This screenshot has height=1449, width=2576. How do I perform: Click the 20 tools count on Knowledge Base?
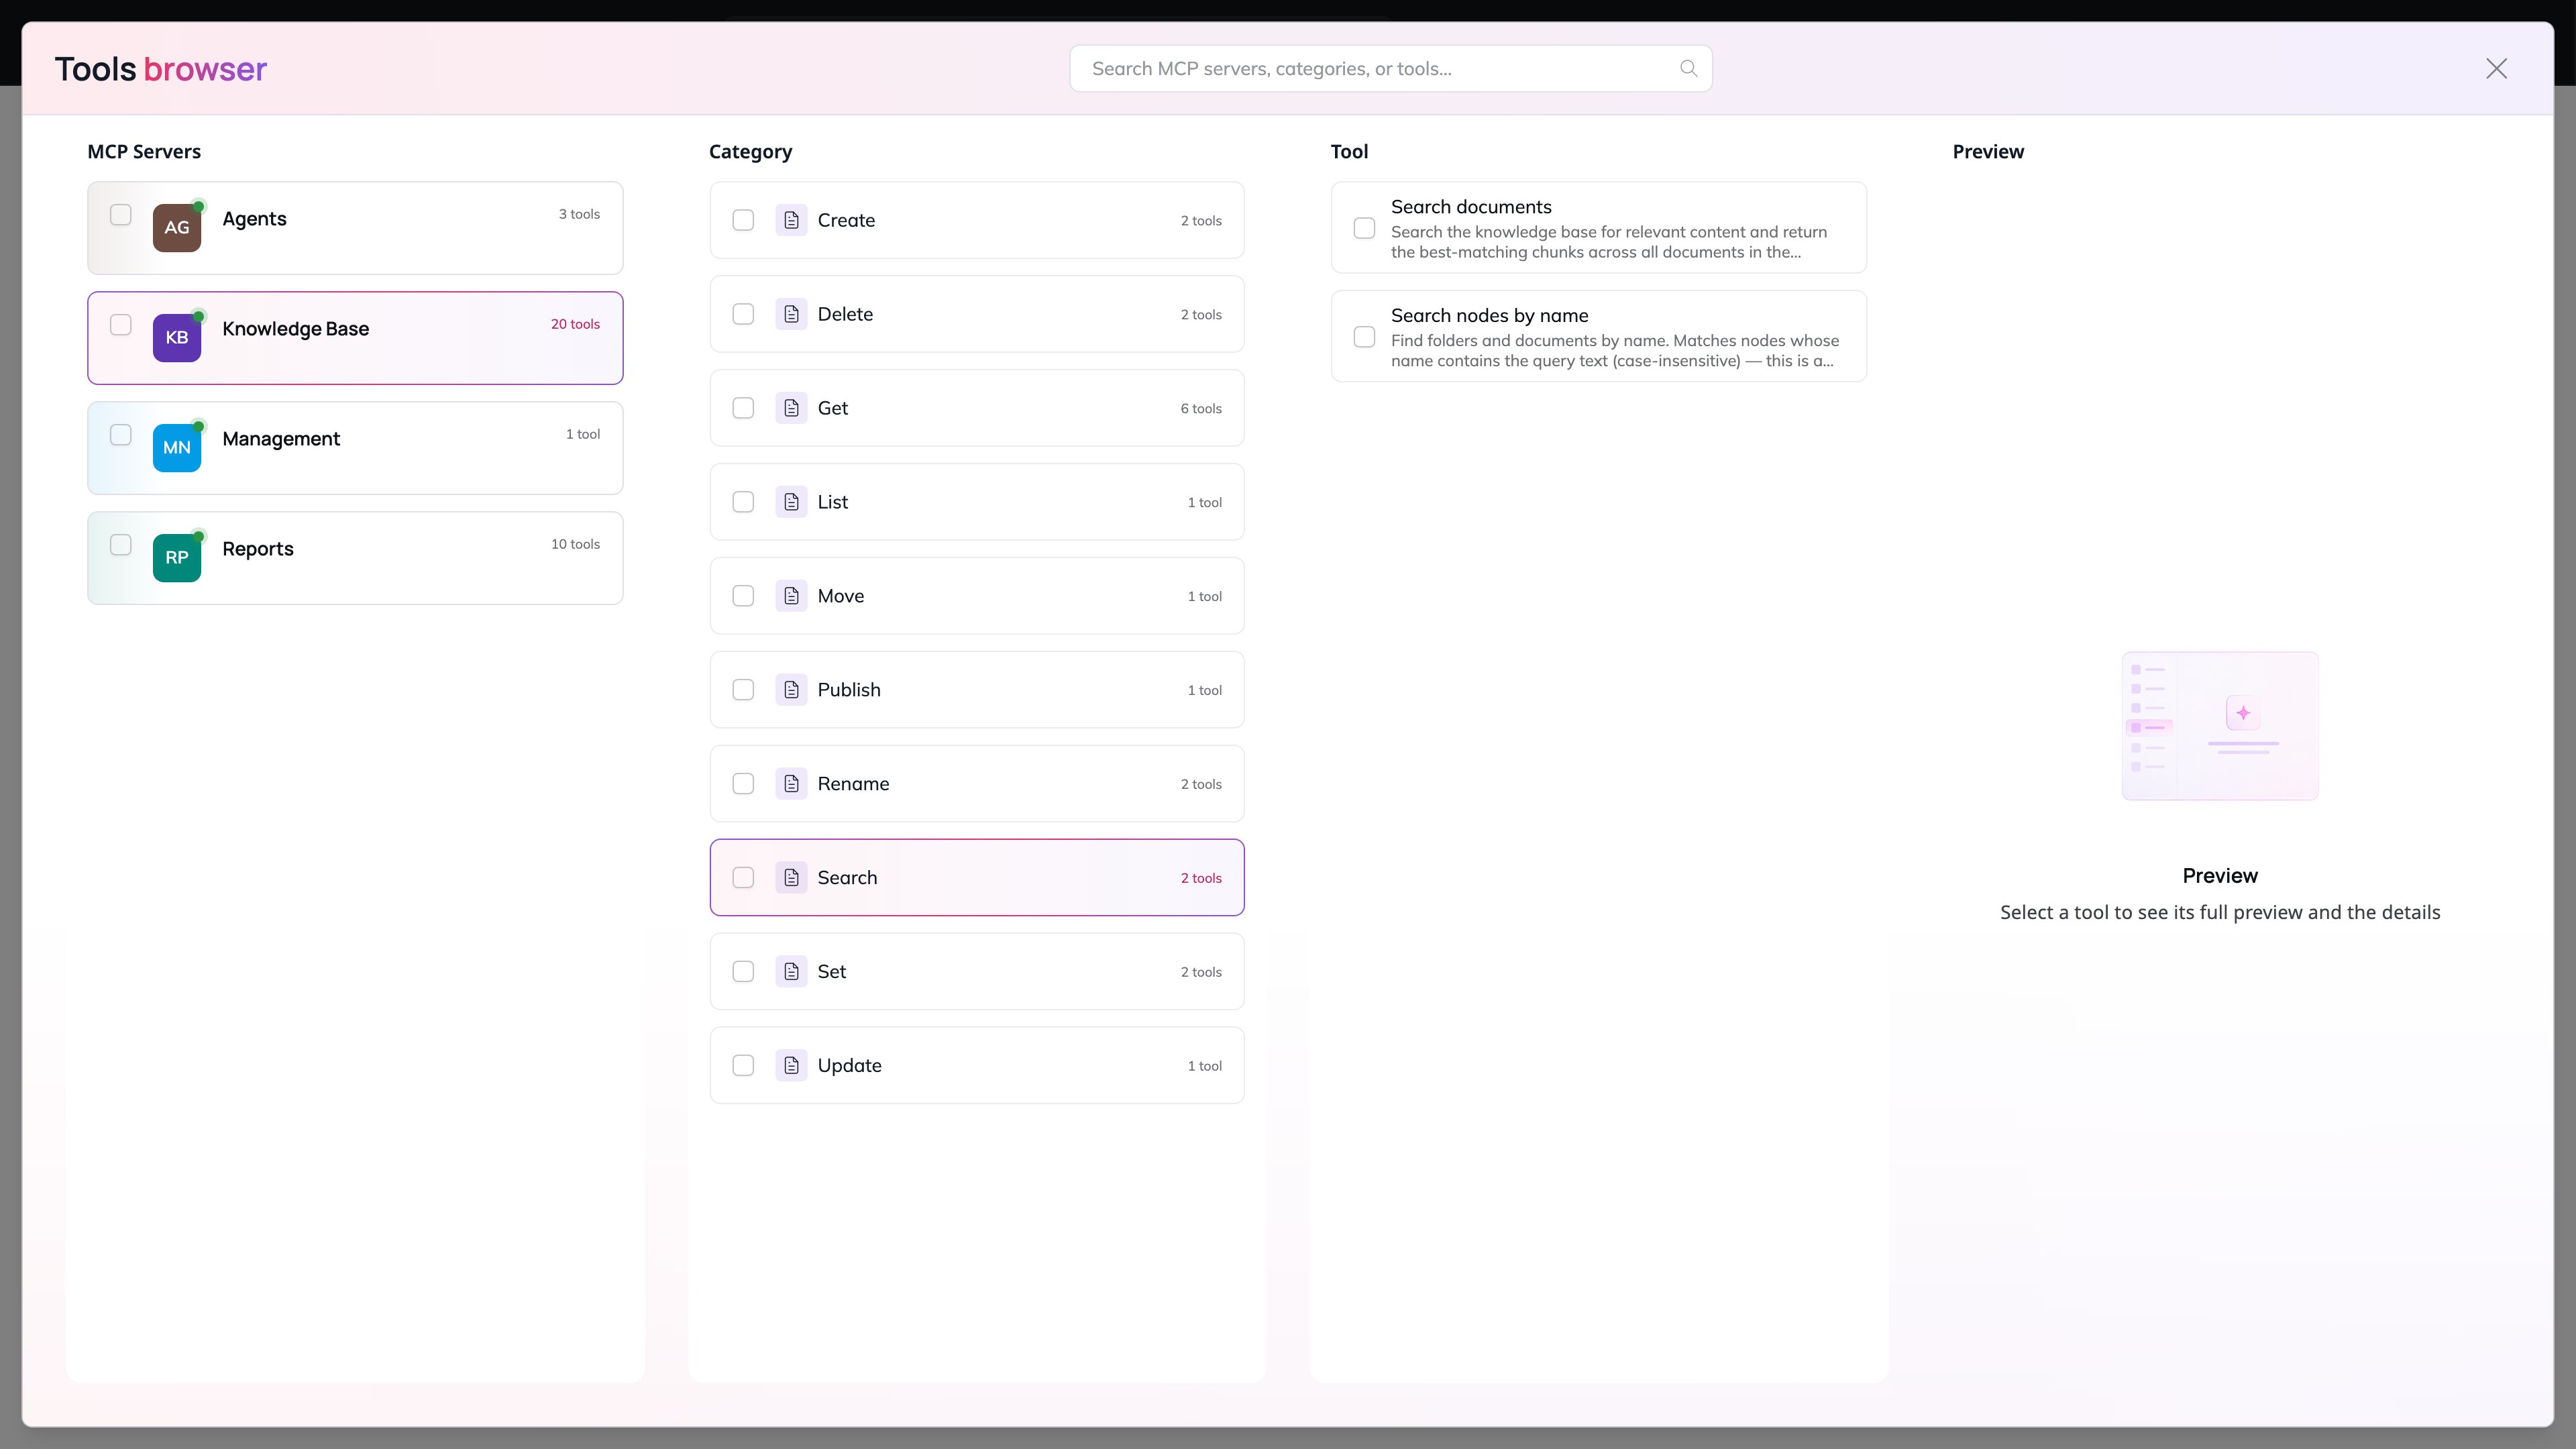pos(575,324)
